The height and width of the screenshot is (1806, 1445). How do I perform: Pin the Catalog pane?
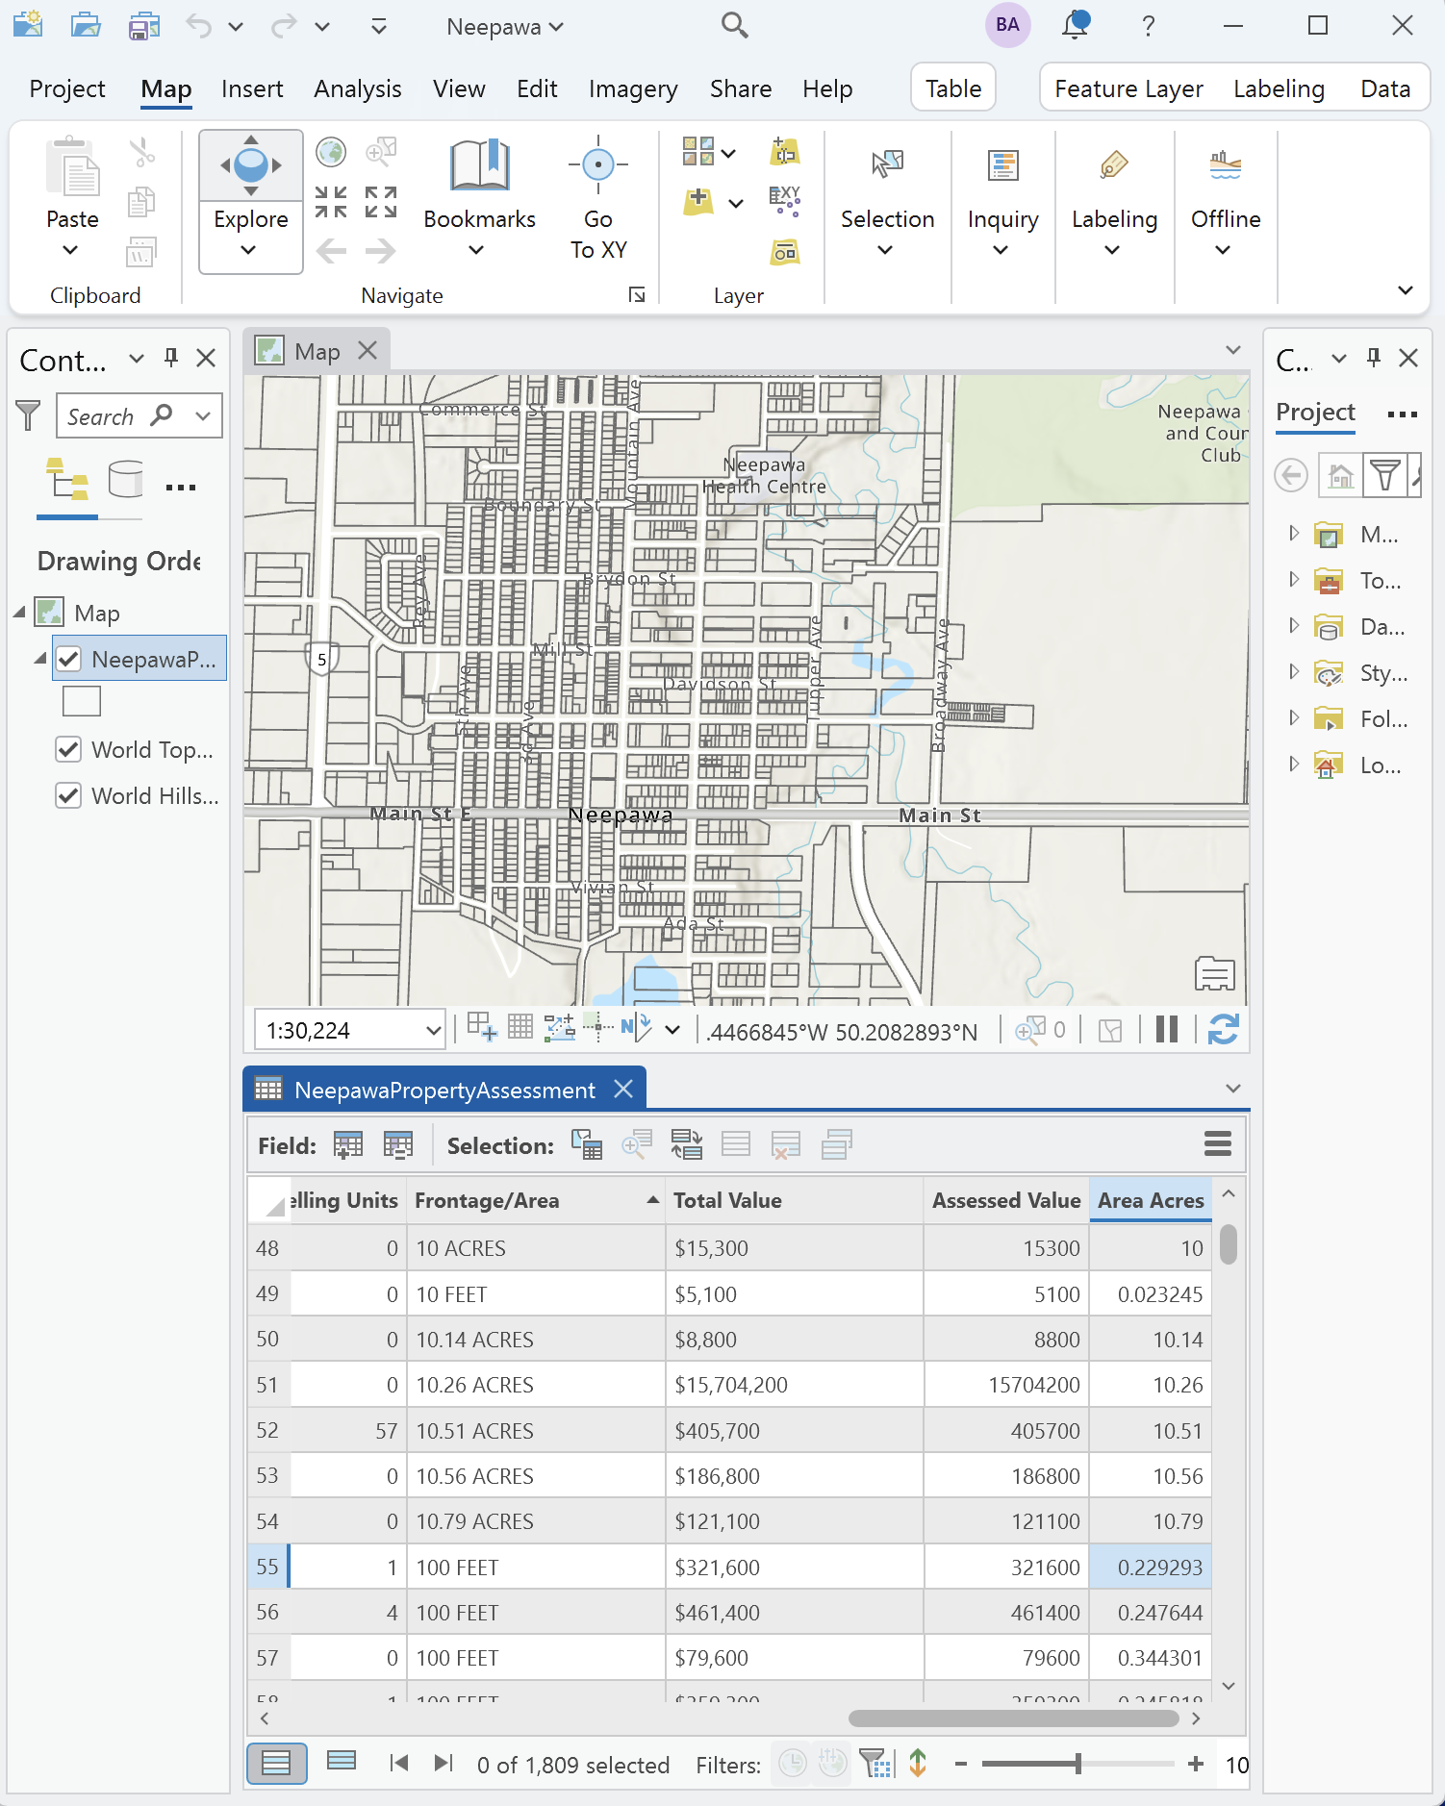click(x=1374, y=358)
